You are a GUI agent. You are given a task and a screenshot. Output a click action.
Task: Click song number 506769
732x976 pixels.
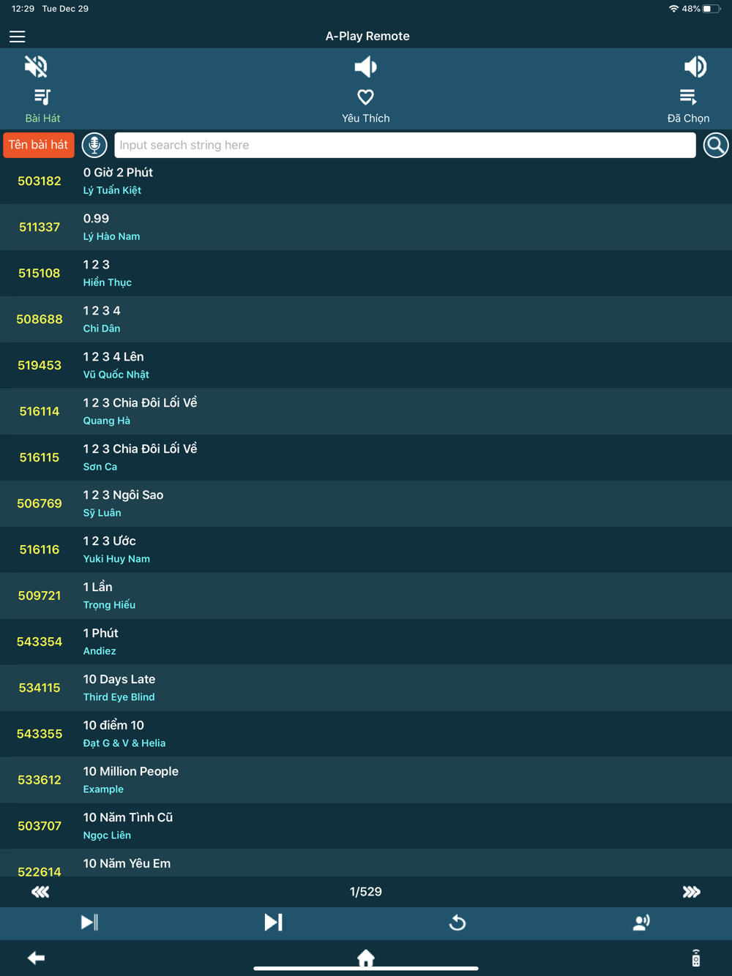(40, 503)
